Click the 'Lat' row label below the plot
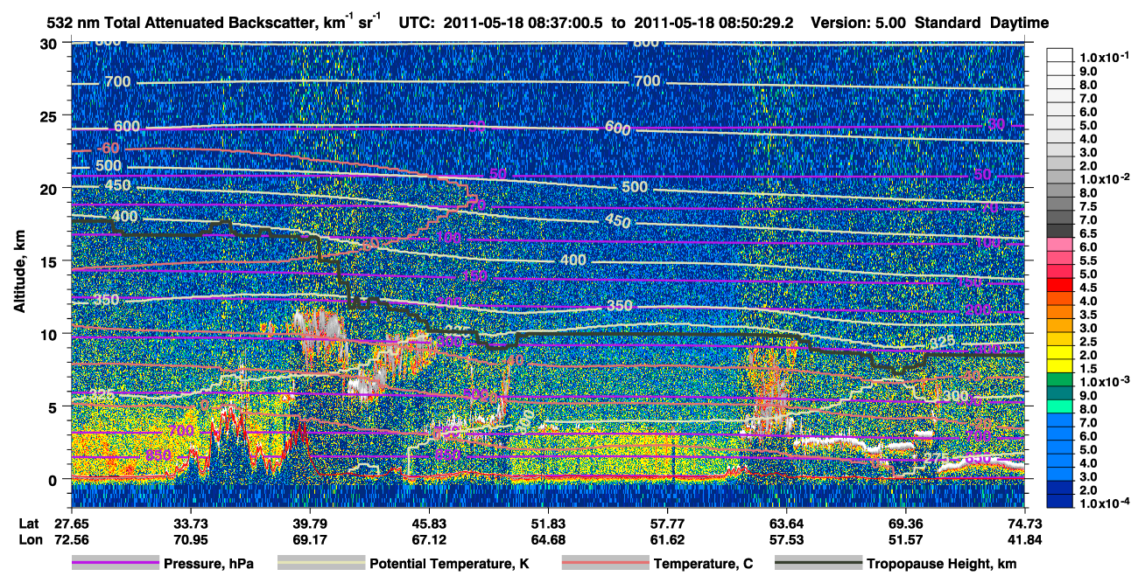Viewport: 1138px width, 583px height. tap(29, 523)
